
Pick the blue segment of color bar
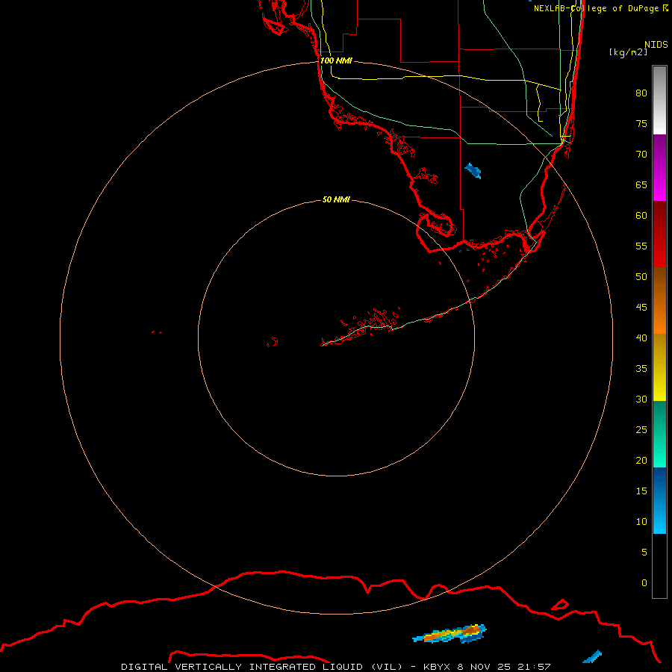(x=659, y=500)
